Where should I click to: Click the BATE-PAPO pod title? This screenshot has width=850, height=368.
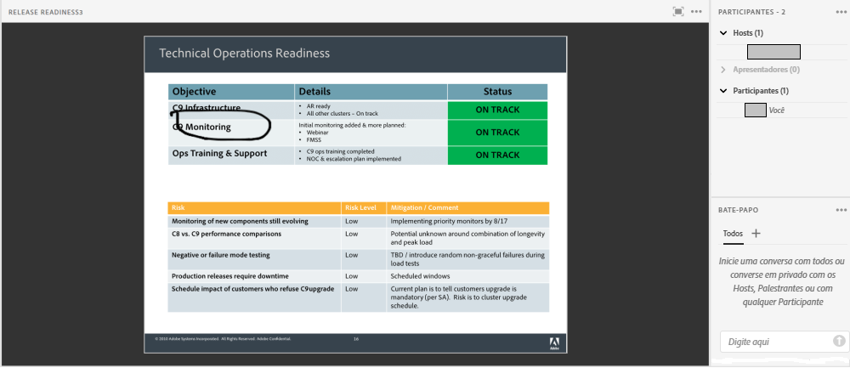click(x=738, y=210)
